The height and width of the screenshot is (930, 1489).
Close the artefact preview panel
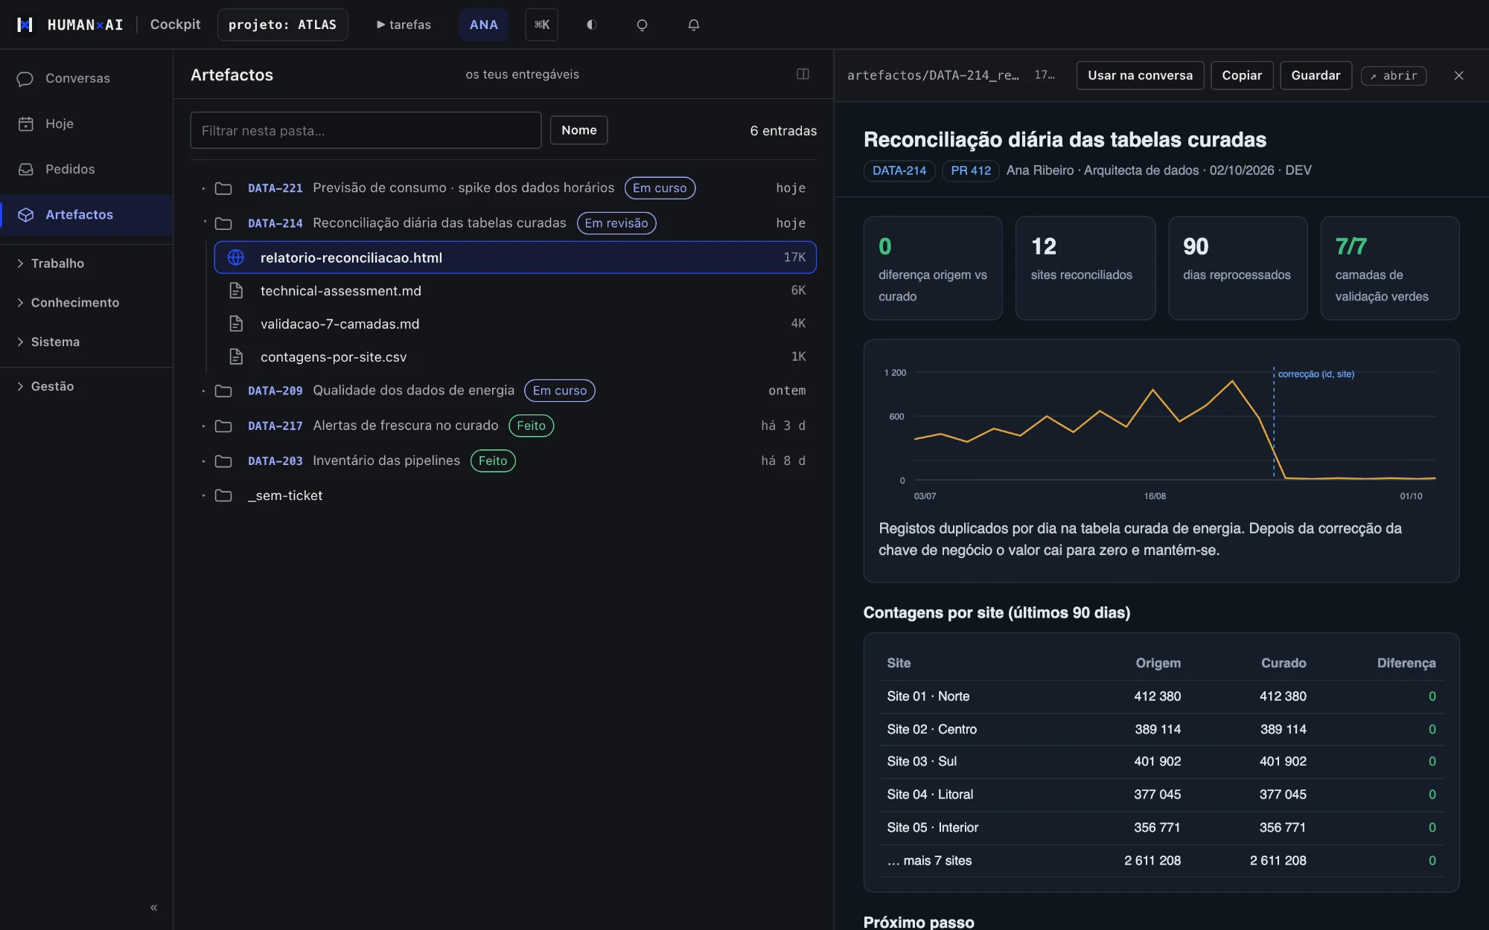pos(1458,75)
